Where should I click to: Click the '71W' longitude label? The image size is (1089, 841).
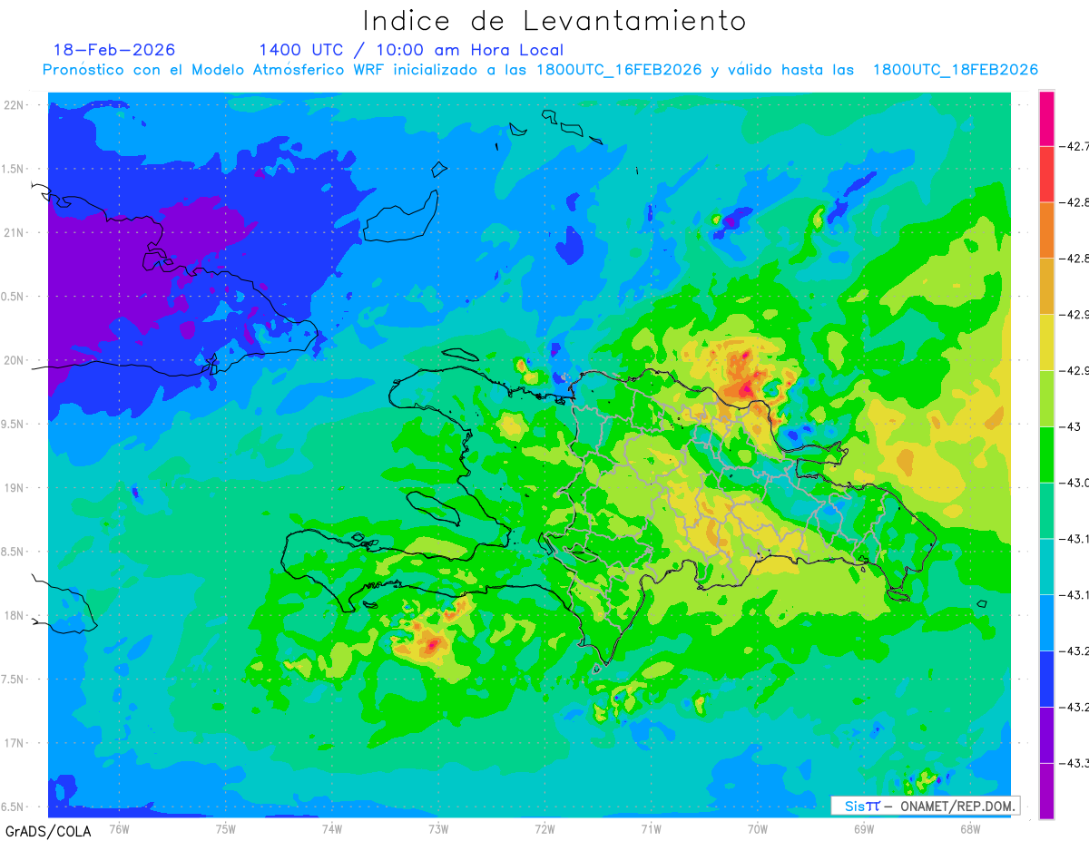[x=651, y=829]
